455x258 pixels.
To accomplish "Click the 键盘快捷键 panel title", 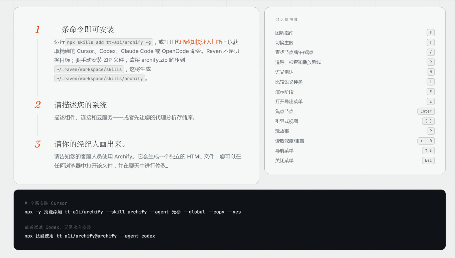I will click(x=287, y=20).
